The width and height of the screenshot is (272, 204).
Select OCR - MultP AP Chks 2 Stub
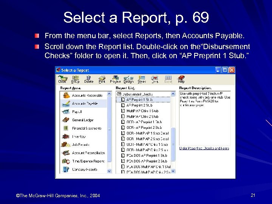pyautogui.click(x=145, y=150)
